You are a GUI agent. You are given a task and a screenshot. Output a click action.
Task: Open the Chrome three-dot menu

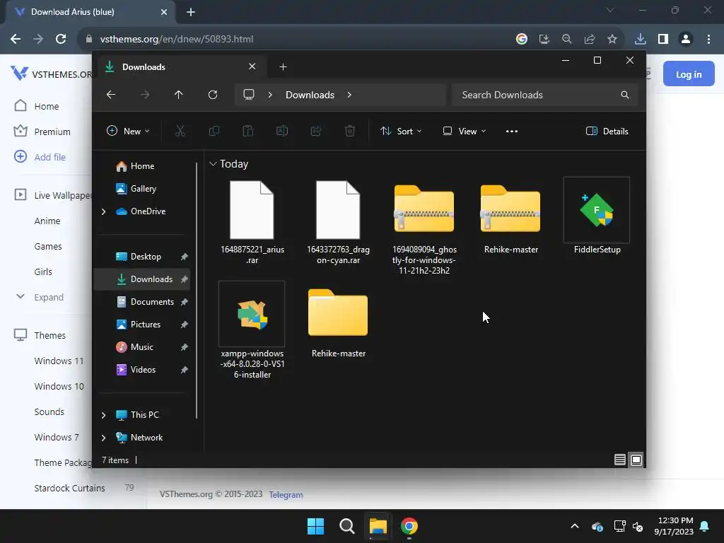pos(708,39)
